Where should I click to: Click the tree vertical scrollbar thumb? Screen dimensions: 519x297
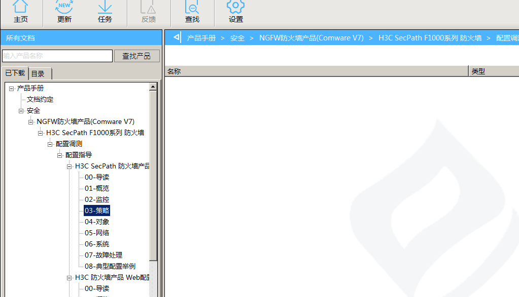pyautogui.click(x=153, y=176)
